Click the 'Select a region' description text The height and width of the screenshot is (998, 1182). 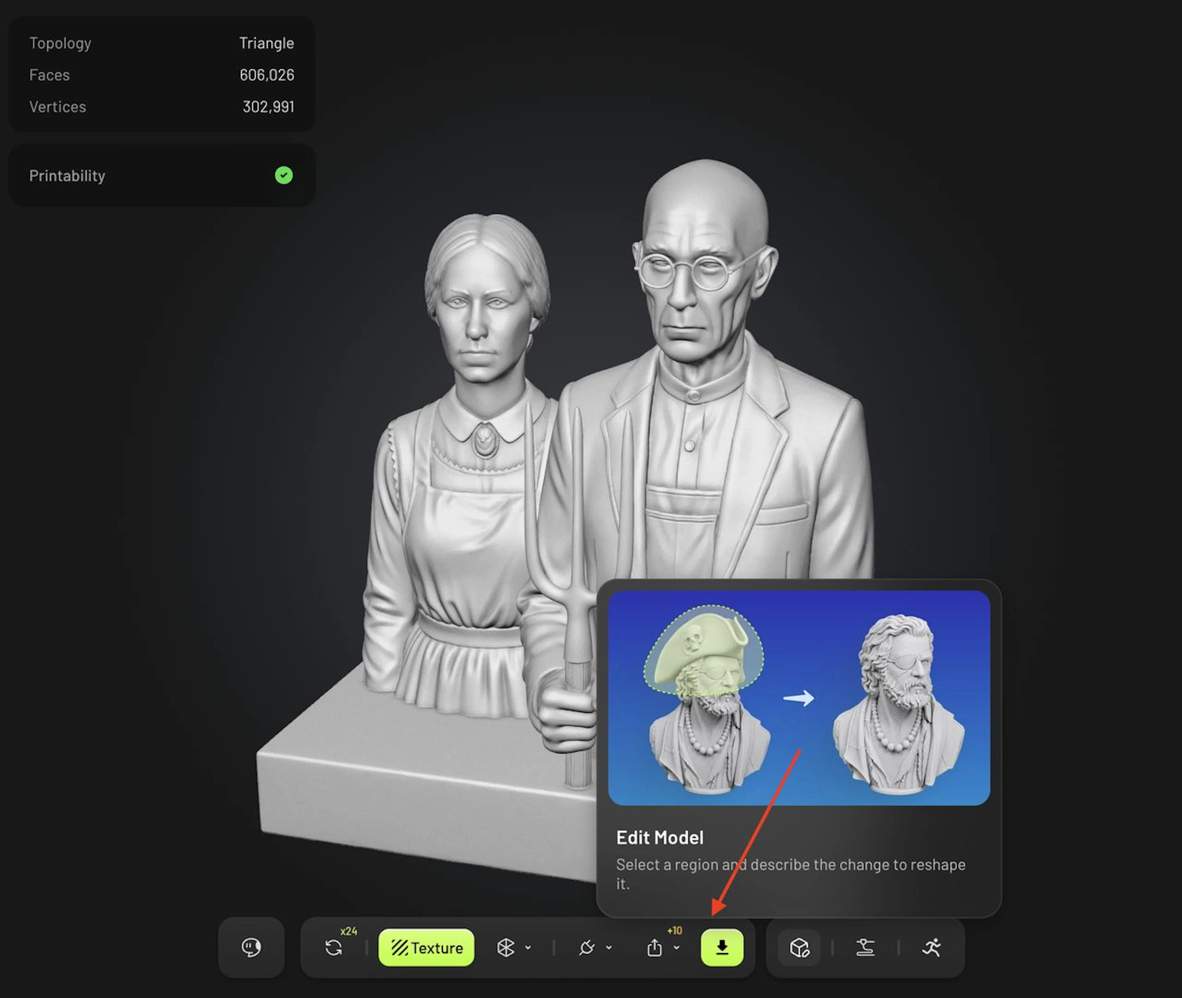pyautogui.click(x=790, y=874)
